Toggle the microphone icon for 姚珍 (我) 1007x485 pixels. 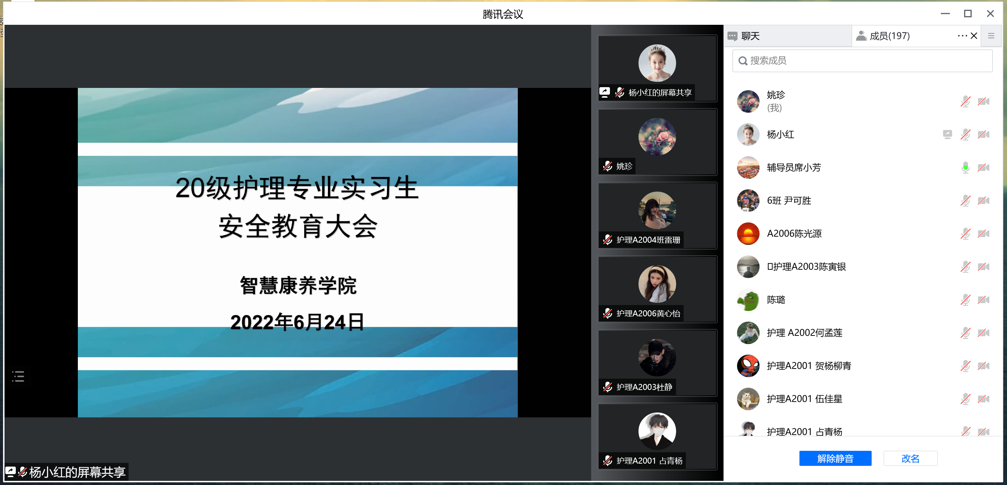[965, 101]
